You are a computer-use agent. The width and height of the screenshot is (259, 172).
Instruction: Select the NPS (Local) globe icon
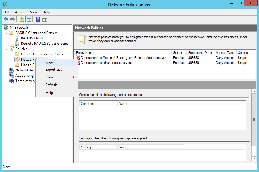(x=6, y=28)
